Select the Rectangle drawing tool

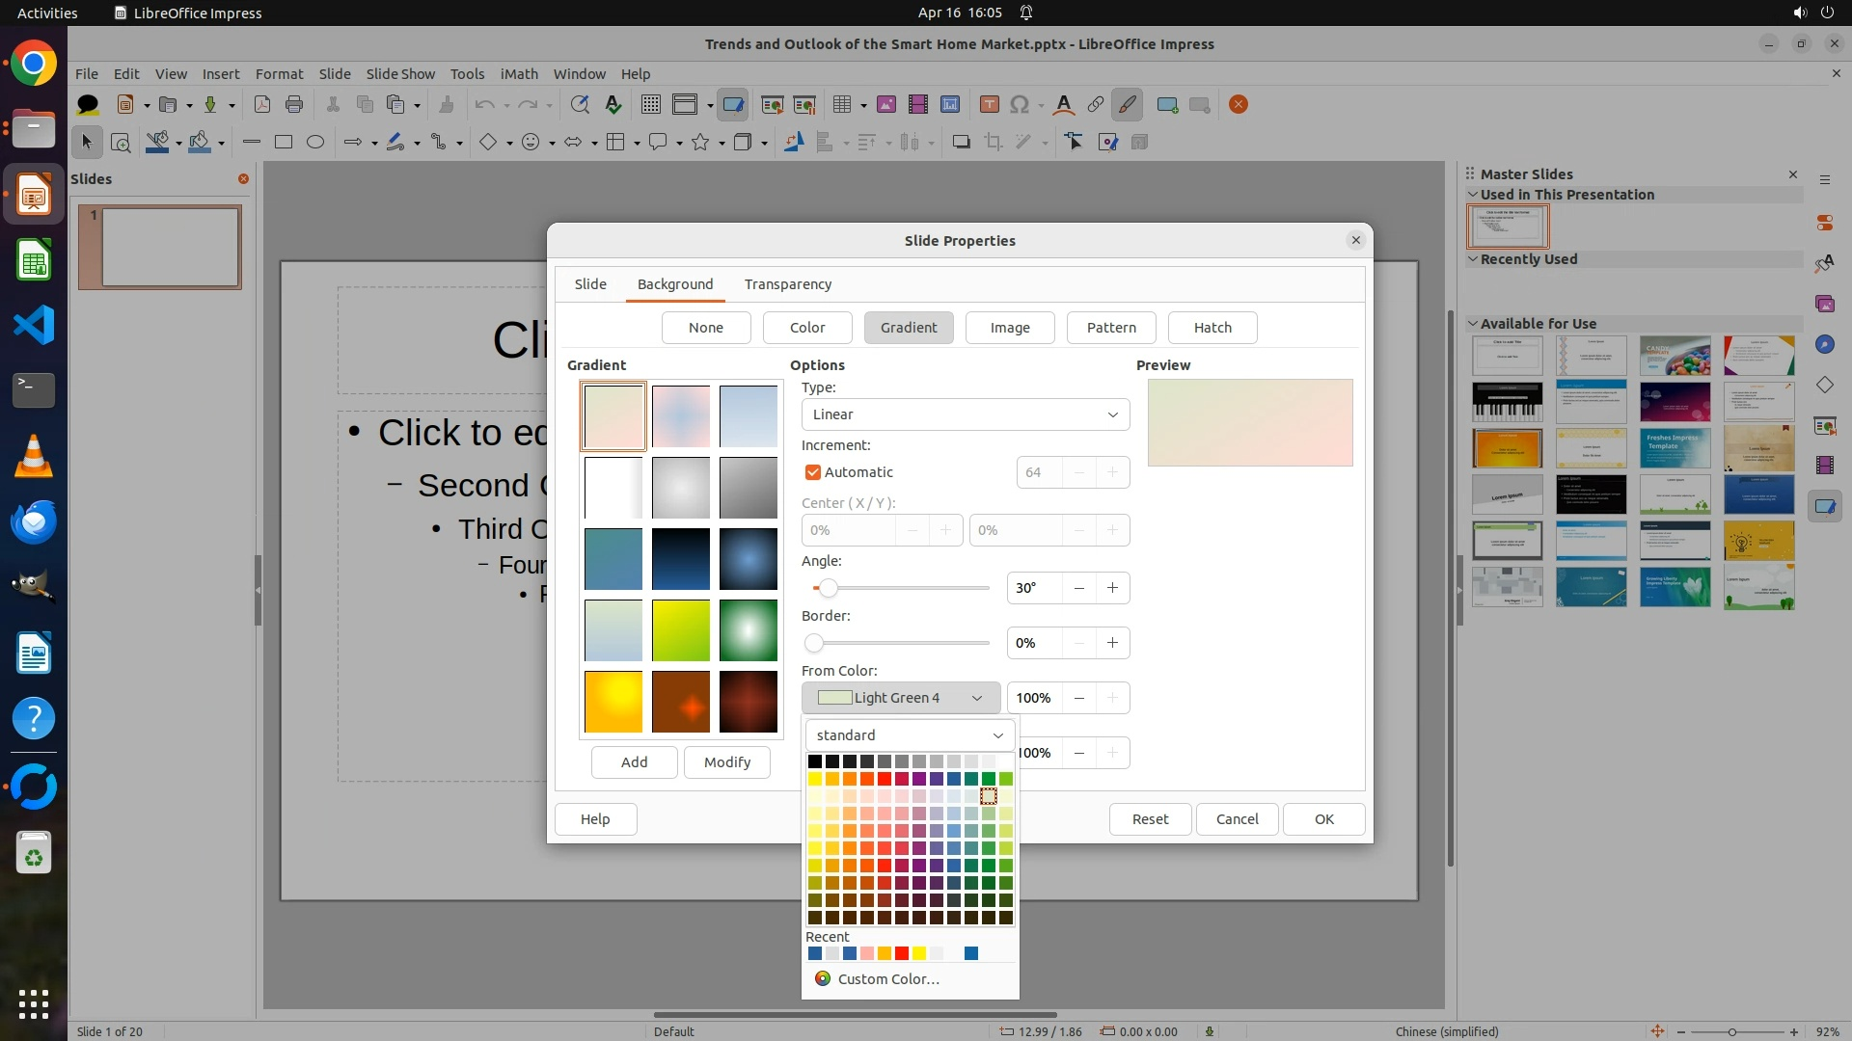click(284, 143)
